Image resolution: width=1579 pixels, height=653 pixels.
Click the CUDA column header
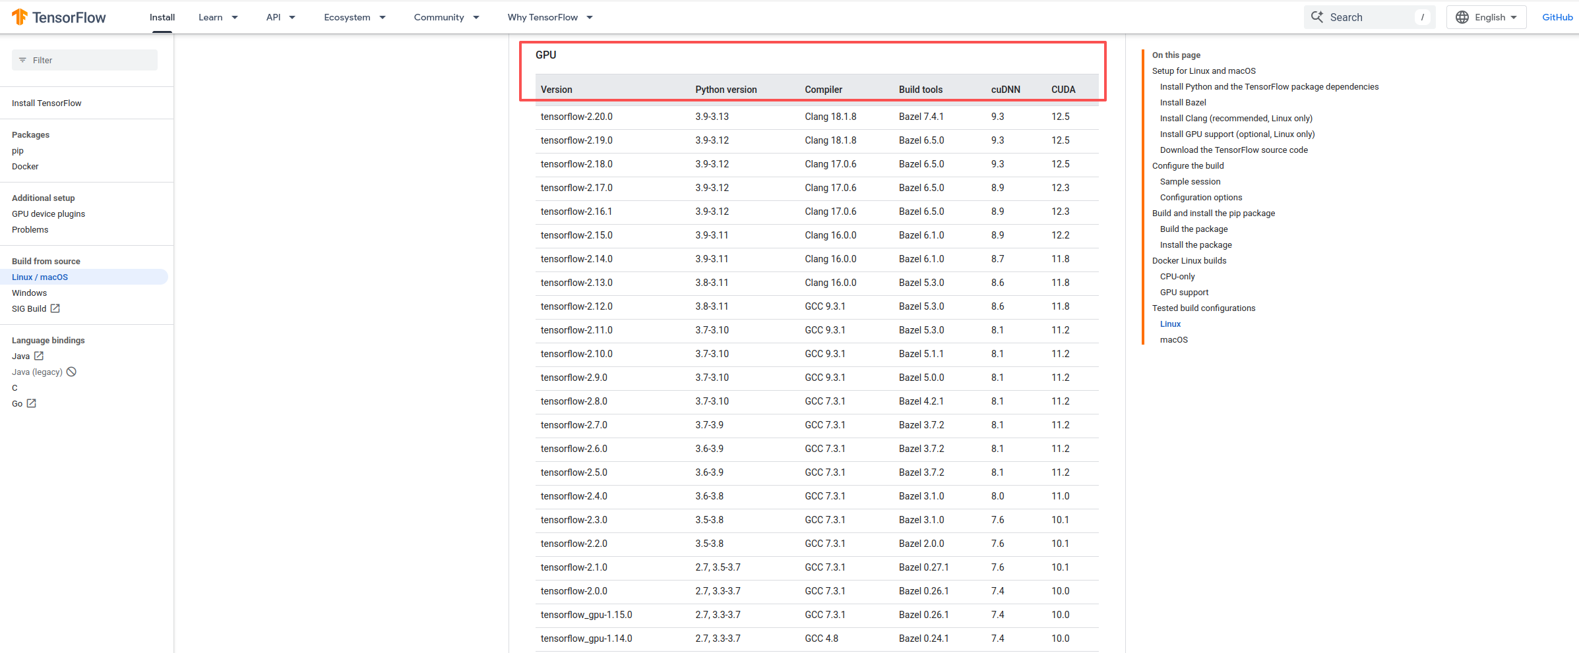1063,90
